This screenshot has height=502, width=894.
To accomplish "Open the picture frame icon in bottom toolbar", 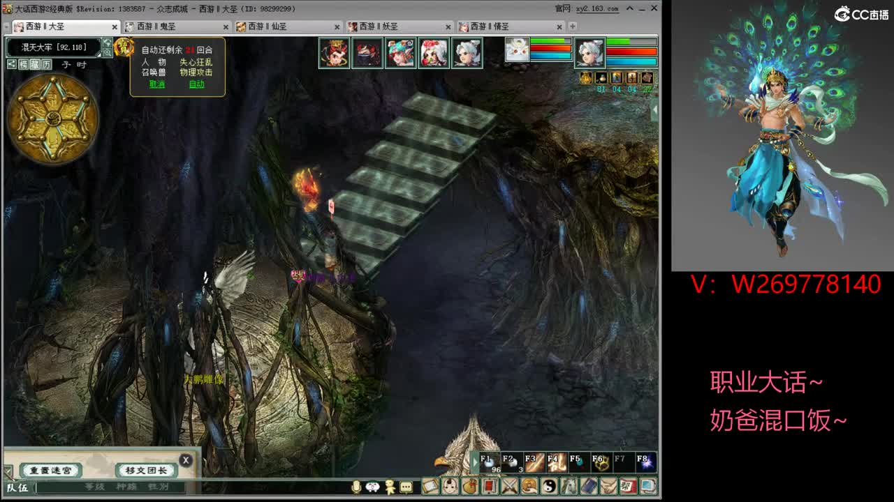I will [x=430, y=486].
